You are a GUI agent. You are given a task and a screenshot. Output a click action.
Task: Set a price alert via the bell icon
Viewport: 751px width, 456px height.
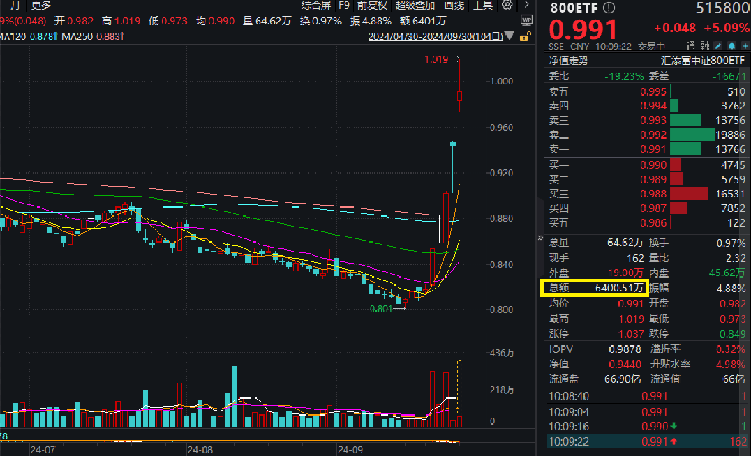tap(731, 45)
